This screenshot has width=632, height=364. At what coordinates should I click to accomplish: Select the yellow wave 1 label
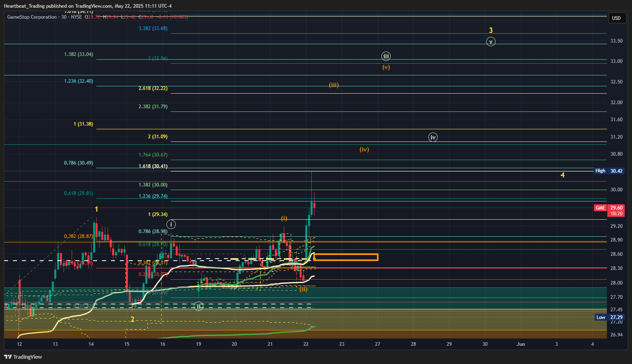pyautogui.click(x=96, y=209)
